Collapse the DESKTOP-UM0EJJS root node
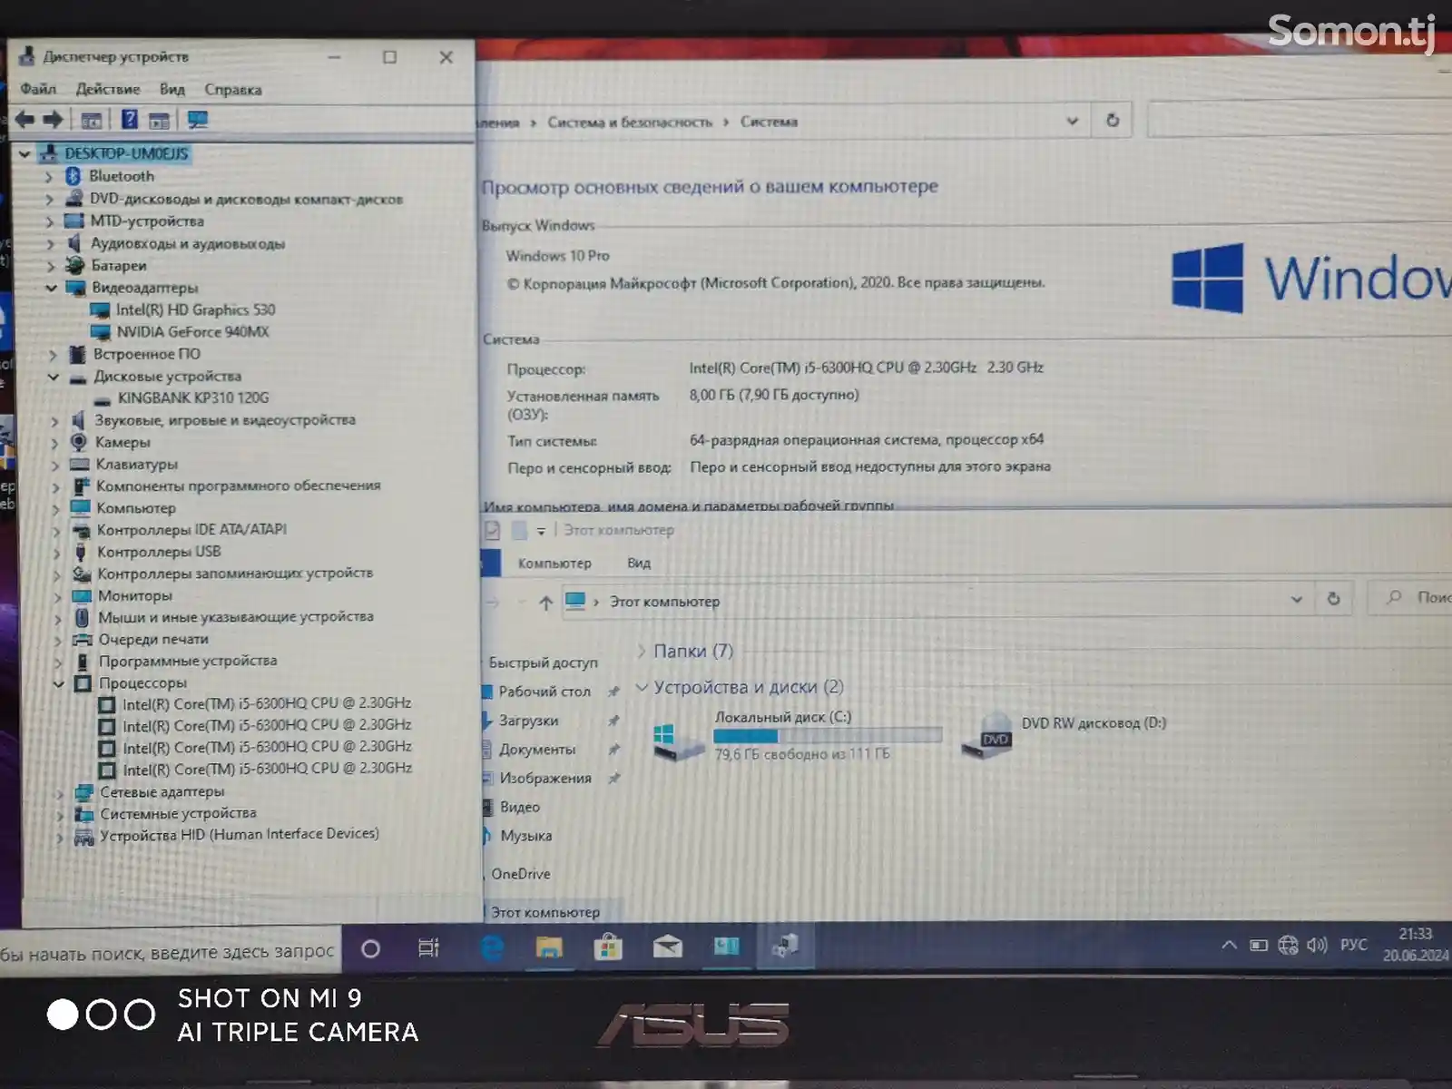 [25, 153]
